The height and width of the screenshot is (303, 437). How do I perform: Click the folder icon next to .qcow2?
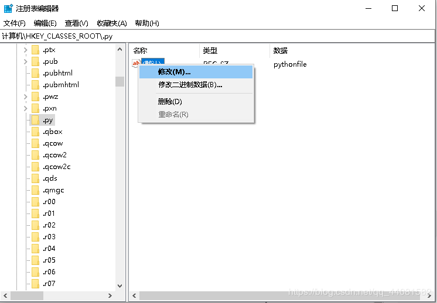(35, 155)
